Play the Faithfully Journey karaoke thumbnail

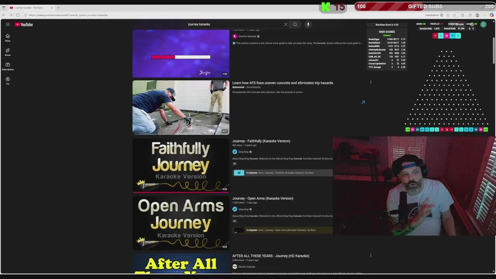pyautogui.click(x=181, y=165)
